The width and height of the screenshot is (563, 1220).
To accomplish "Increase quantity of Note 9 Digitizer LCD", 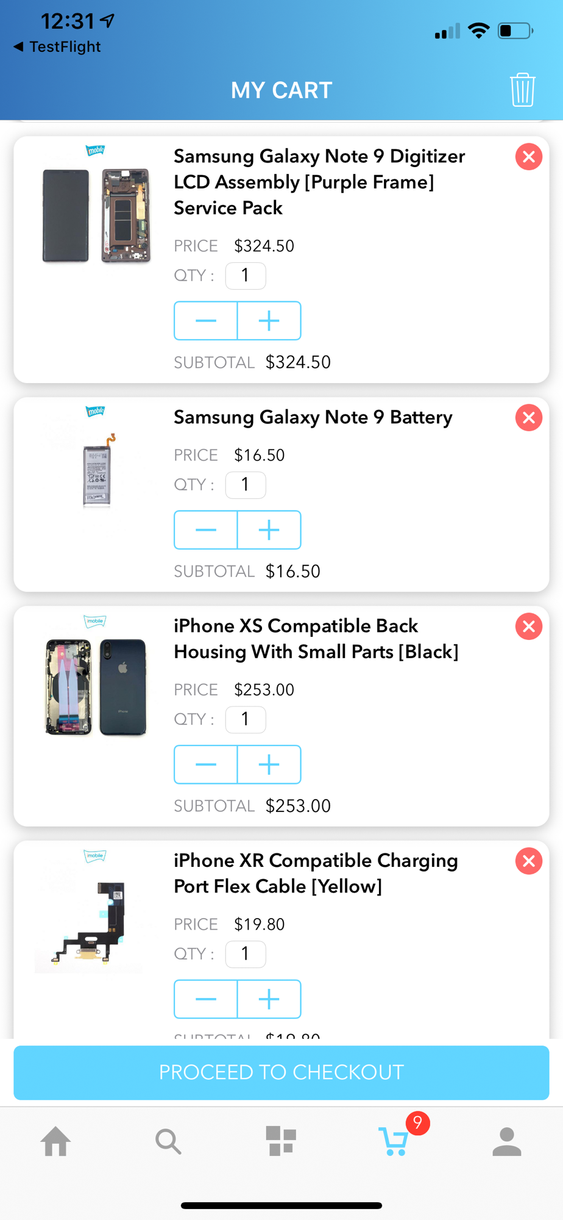I will coord(269,321).
